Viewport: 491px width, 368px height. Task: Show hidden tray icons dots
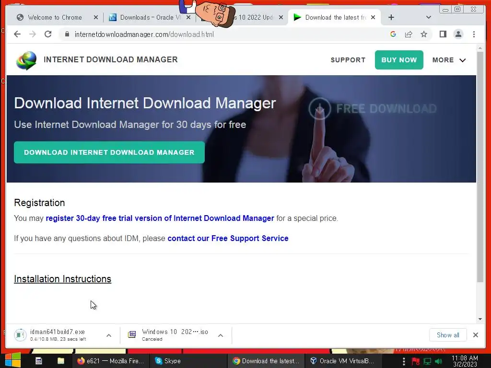click(404, 361)
